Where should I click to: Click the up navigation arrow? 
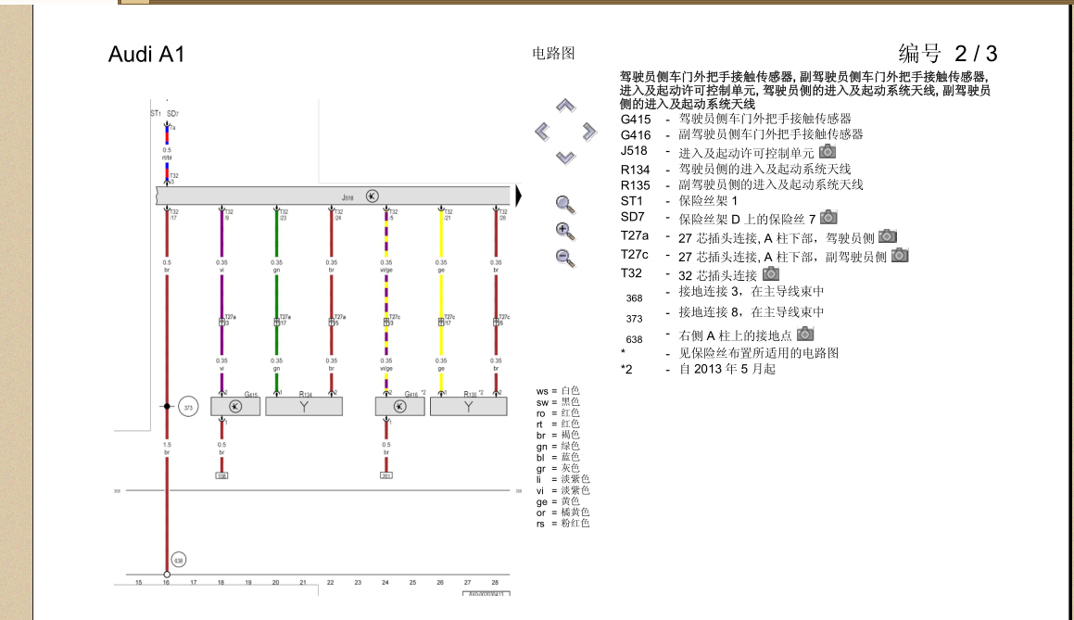[x=565, y=106]
